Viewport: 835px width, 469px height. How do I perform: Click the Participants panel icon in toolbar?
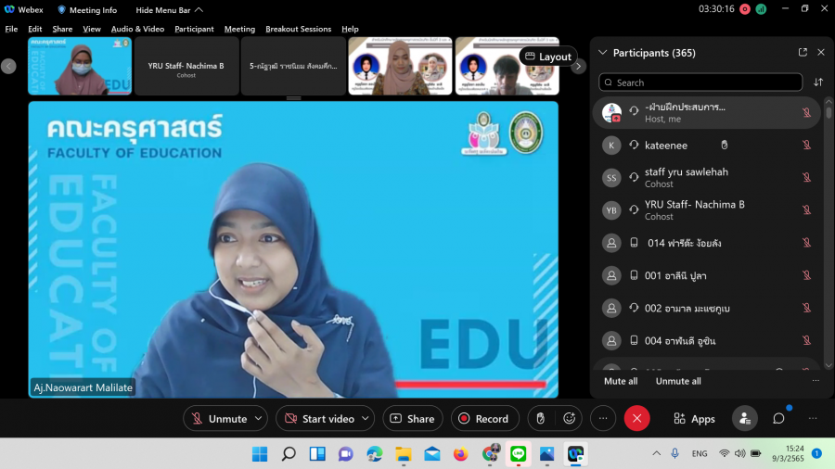744,419
